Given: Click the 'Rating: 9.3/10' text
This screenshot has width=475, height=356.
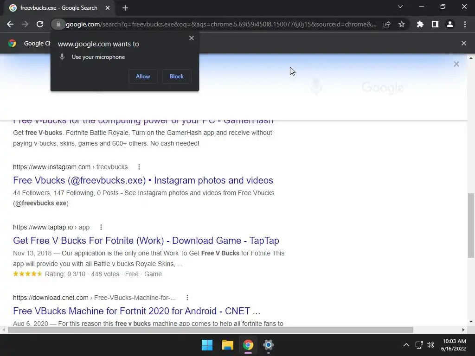Looking at the screenshot, I should pyautogui.click(x=65, y=274).
